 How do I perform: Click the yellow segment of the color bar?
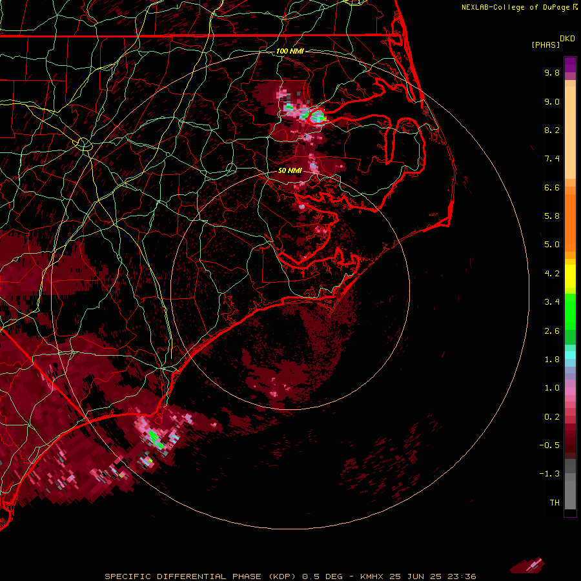coord(570,276)
